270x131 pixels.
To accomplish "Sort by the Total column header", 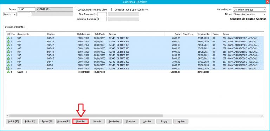I will coord(173,34).
